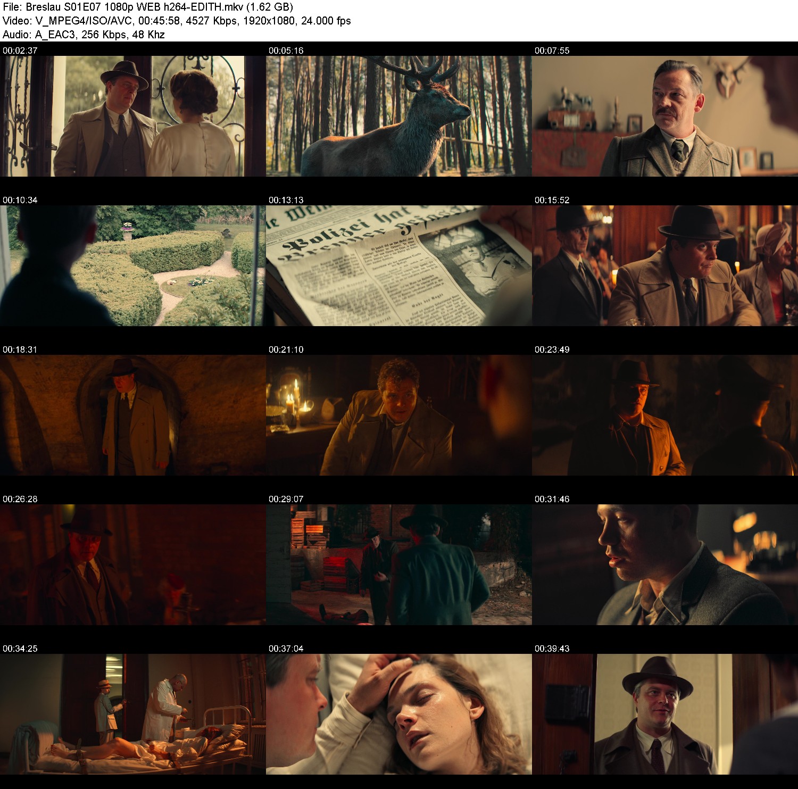The image size is (798, 789).
Task: Click the timestamp label 00:37:04
Action: pos(286,649)
